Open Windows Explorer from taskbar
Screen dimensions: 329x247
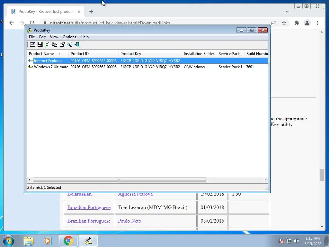click(29, 241)
